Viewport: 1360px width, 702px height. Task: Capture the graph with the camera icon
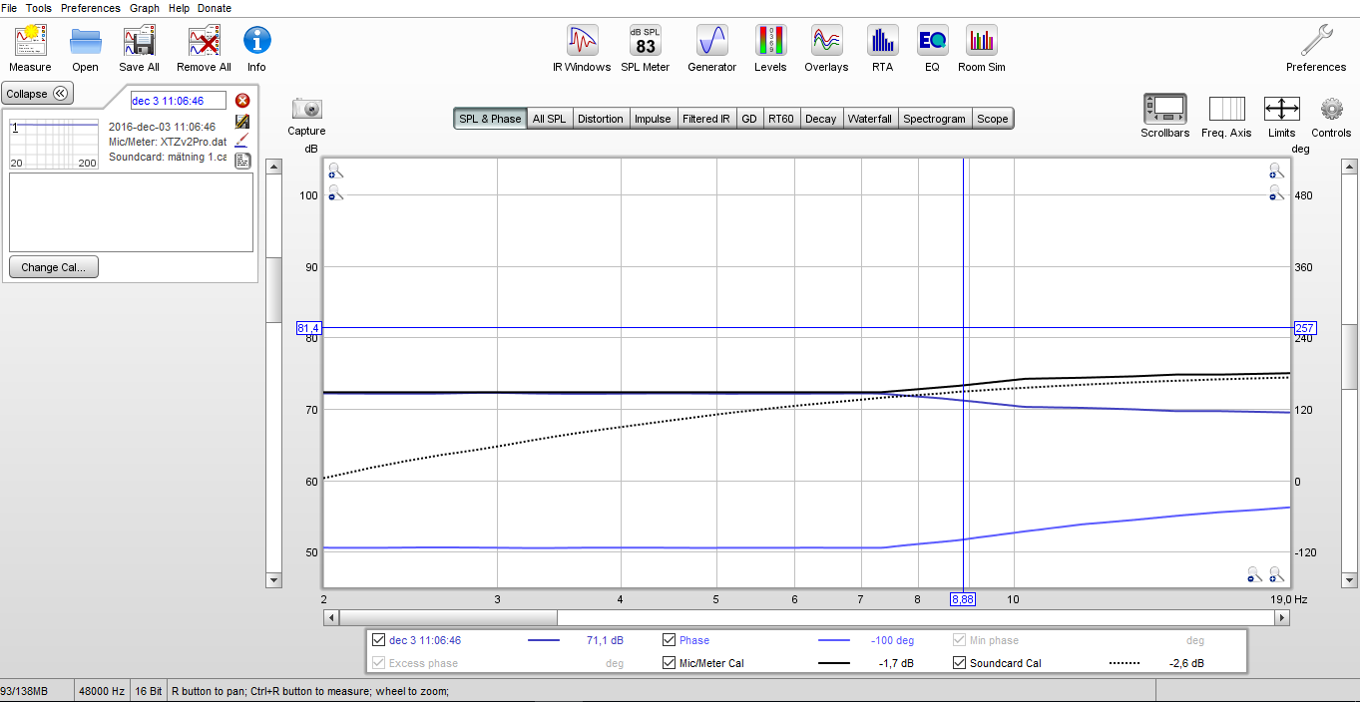(x=307, y=109)
